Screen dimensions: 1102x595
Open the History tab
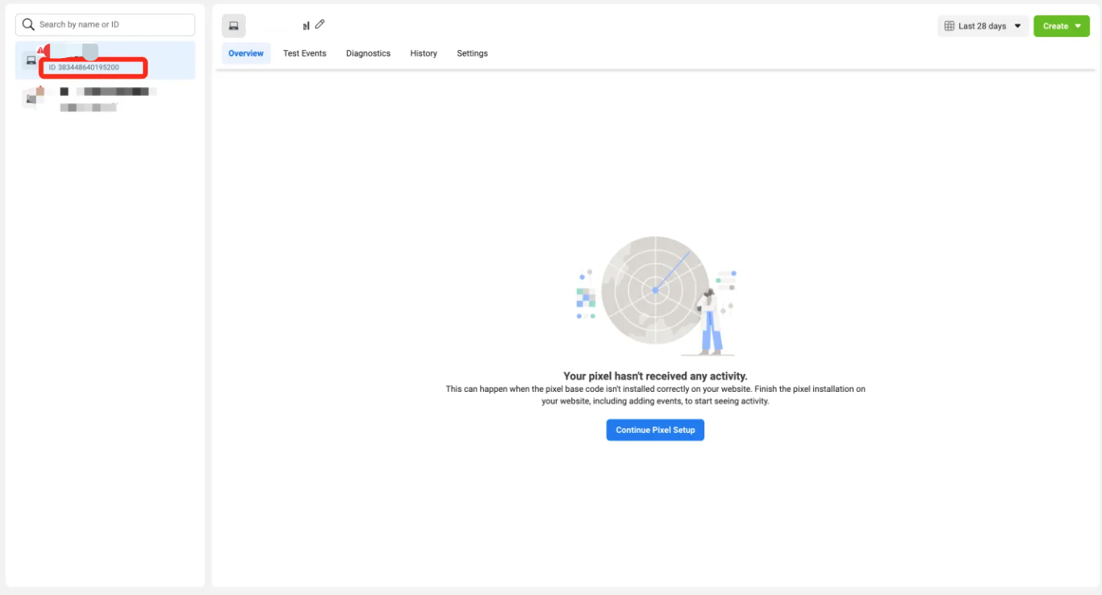click(x=424, y=53)
